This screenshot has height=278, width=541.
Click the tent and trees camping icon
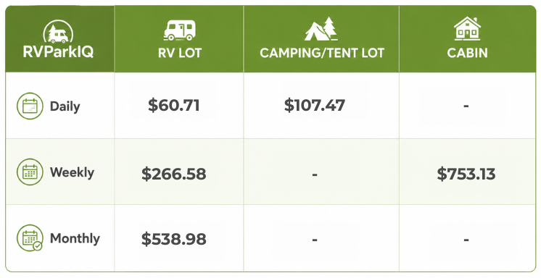[321, 29]
